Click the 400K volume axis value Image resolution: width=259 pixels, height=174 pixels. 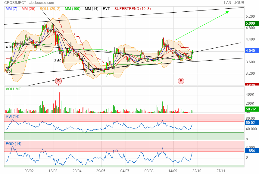pos(250,94)
